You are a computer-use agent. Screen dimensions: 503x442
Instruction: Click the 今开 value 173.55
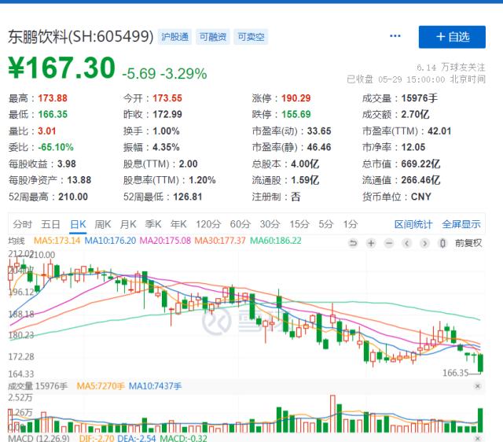pyautogui.click(x=167, y=98)
